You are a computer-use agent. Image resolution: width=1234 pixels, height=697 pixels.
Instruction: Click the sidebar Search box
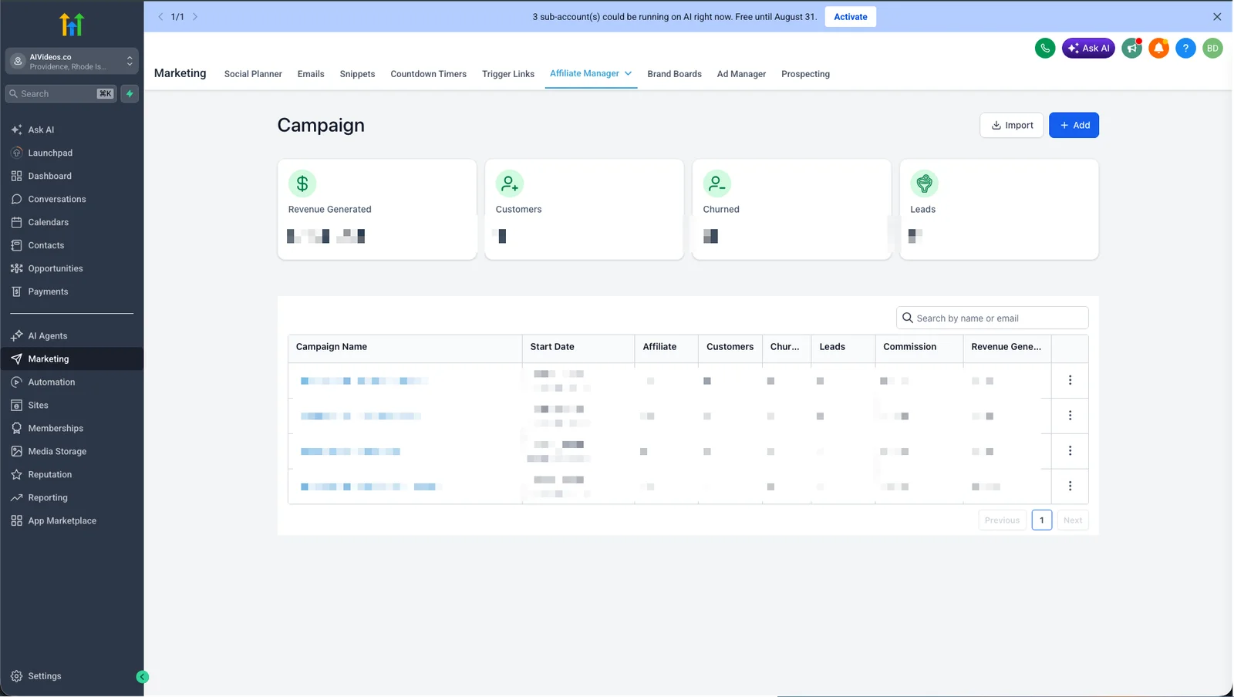[x=61, y=93]
